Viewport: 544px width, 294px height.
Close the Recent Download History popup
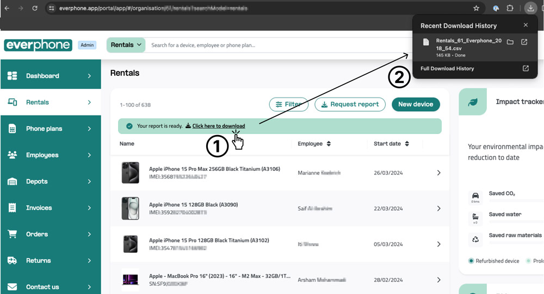[526, 25]
